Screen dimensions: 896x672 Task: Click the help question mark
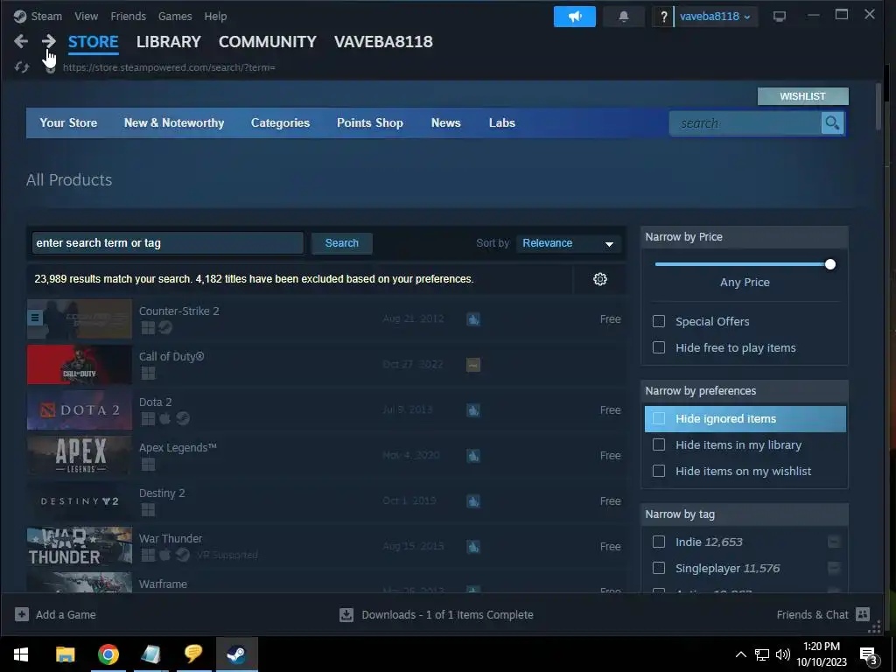pos(663,17)
